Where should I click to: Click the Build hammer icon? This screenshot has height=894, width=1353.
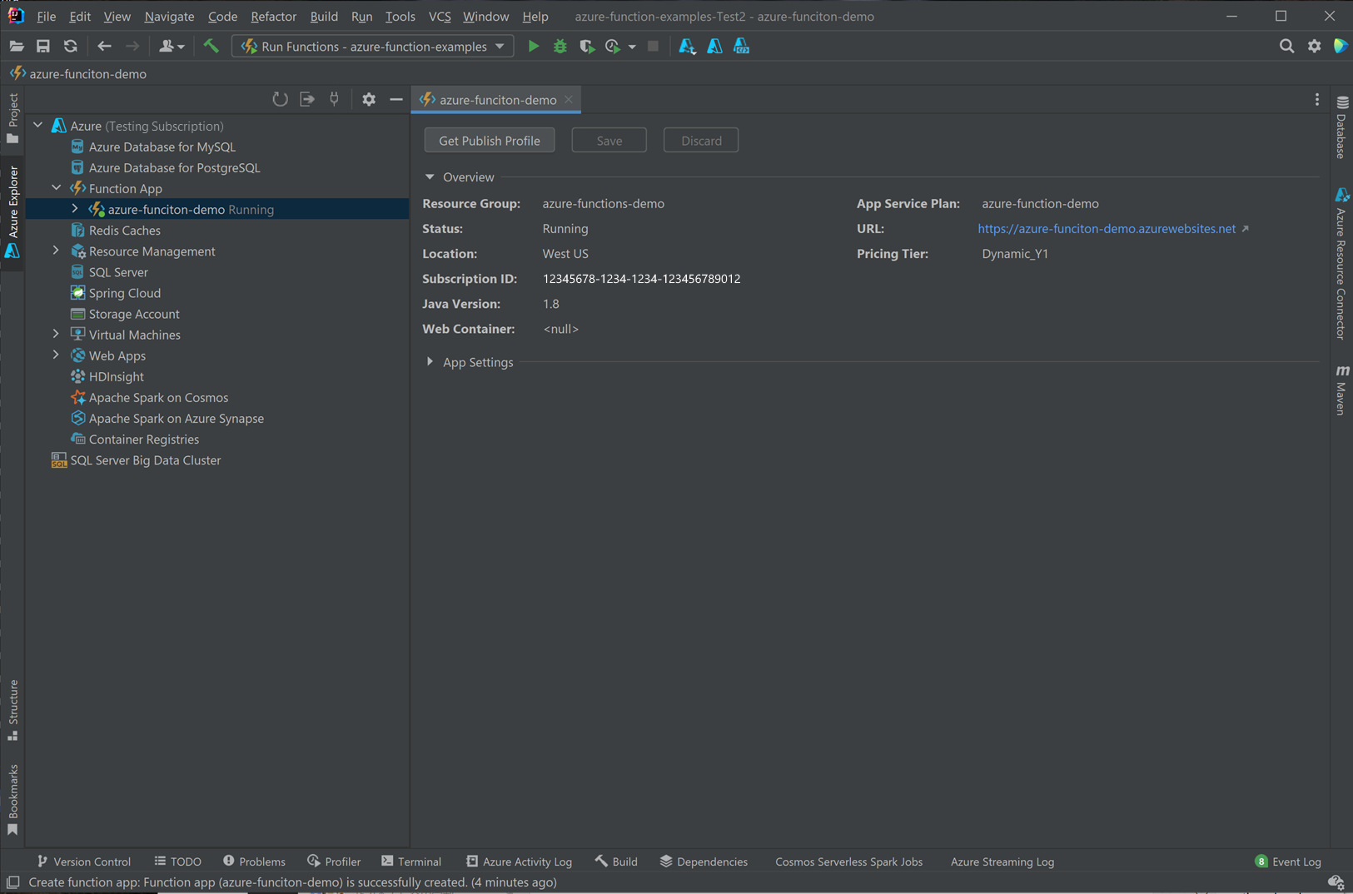(211, 47)
